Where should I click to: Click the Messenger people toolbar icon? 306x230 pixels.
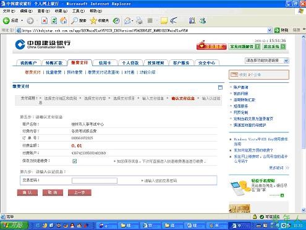pyautogui.click(x=203, y=20)
